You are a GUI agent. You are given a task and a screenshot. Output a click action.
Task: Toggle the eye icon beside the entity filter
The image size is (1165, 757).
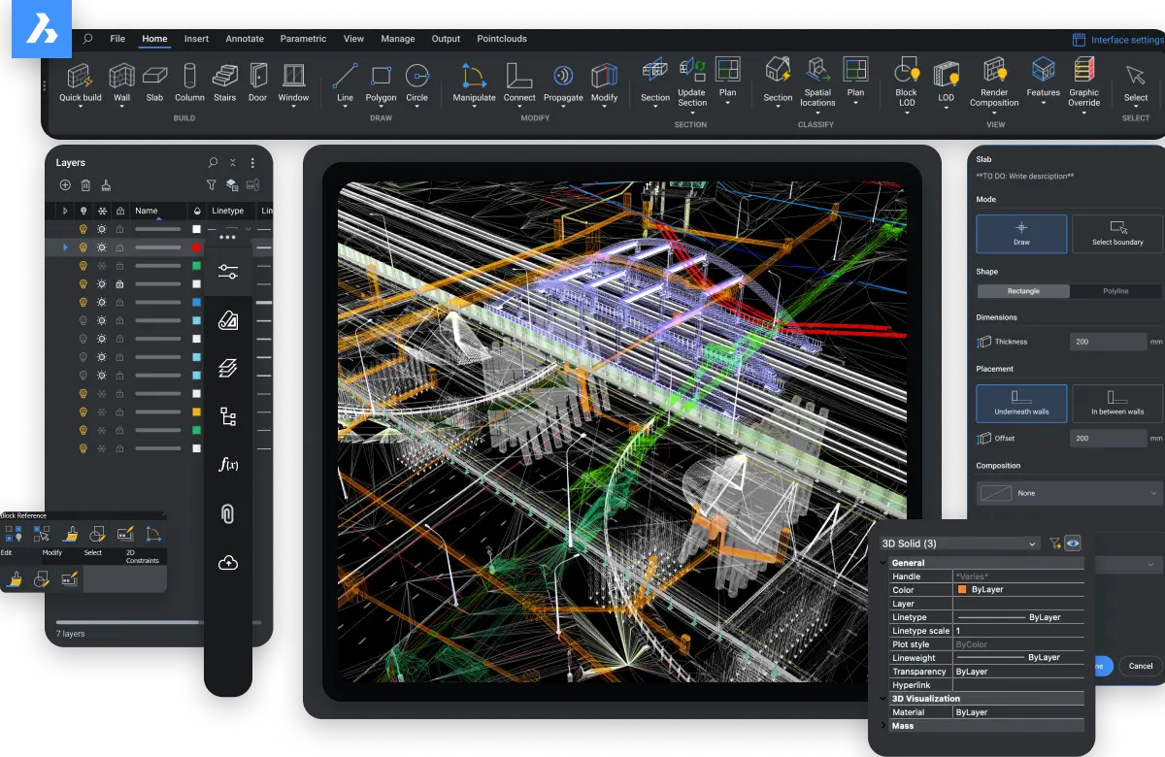pyautogui.click(x=1073, y=543)
